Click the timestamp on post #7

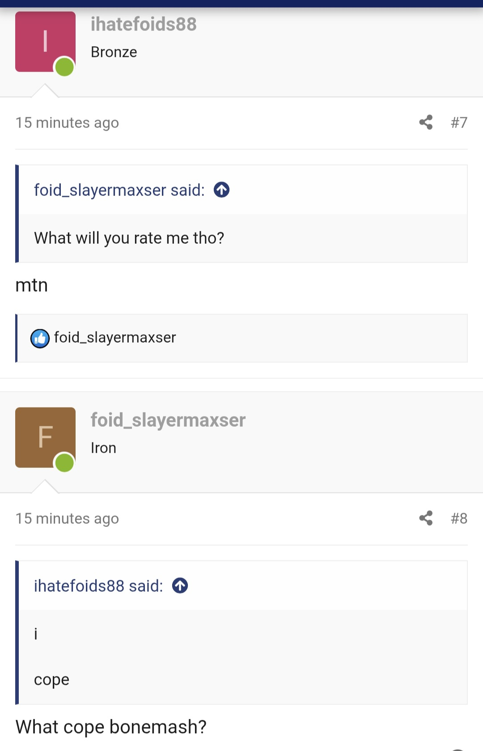coord(67,123)
